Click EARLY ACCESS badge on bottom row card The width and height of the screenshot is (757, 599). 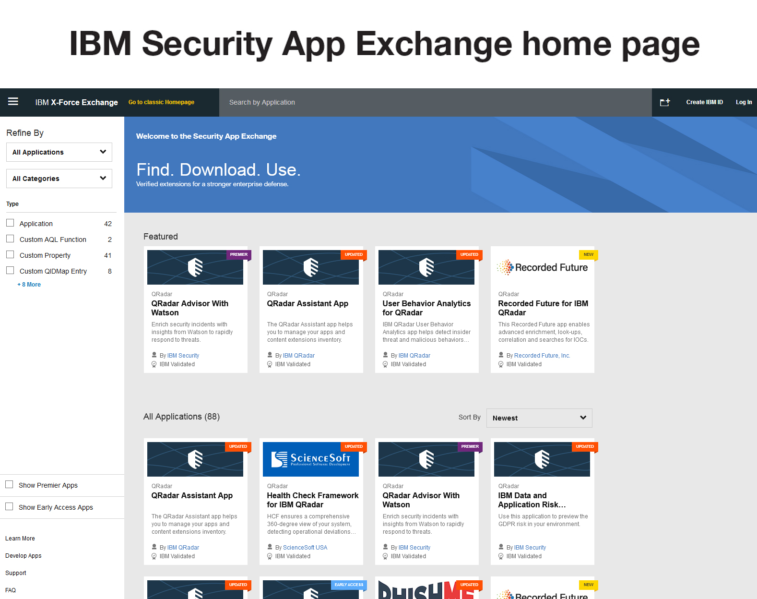tap(349, 585)
